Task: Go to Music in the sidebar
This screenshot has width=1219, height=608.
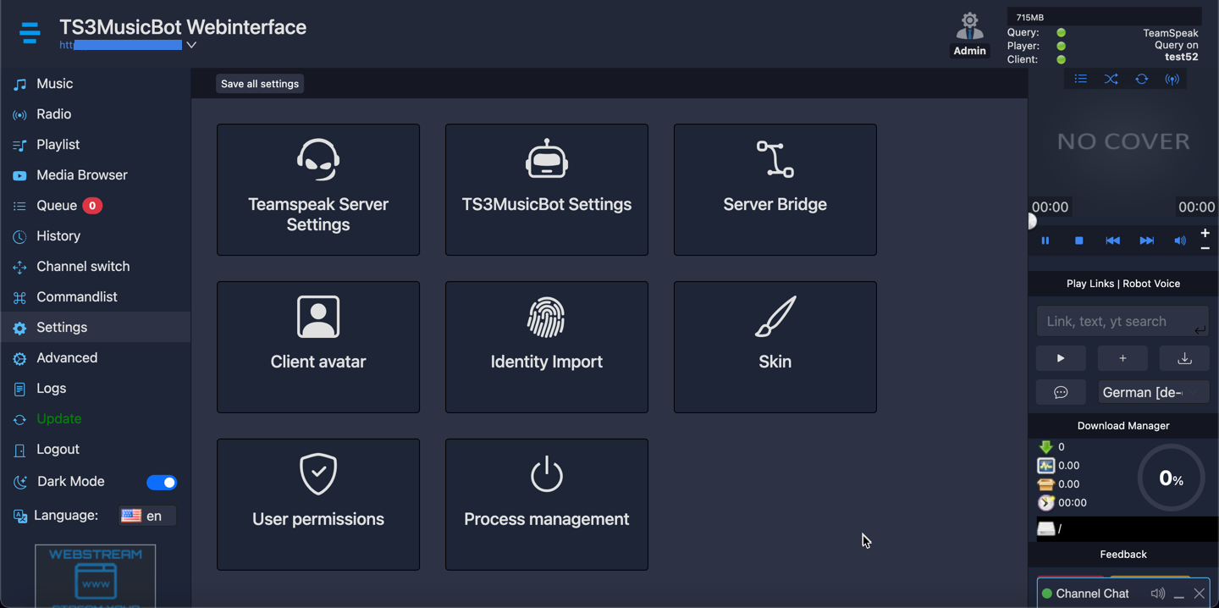Action: pyautogui.click(x=95, y=84)
